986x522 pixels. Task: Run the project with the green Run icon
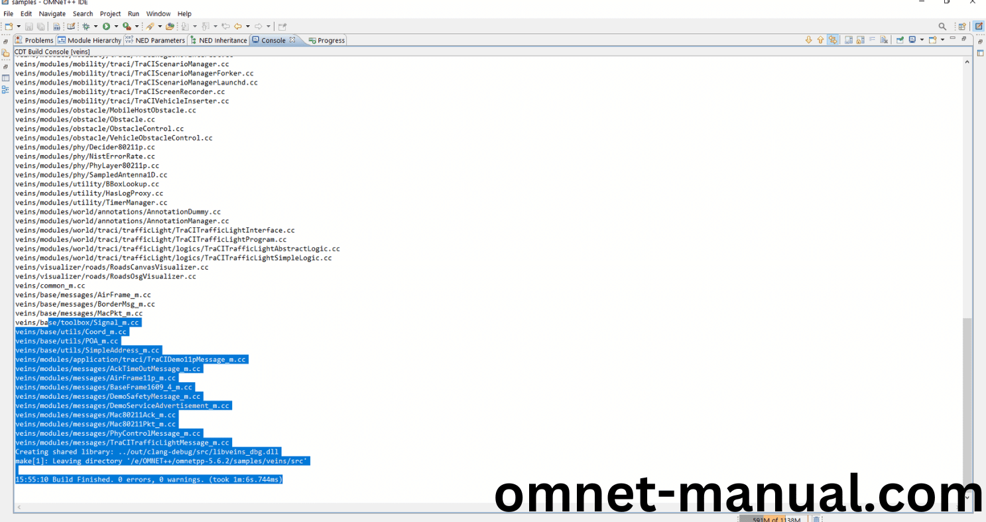click(106, 26)
